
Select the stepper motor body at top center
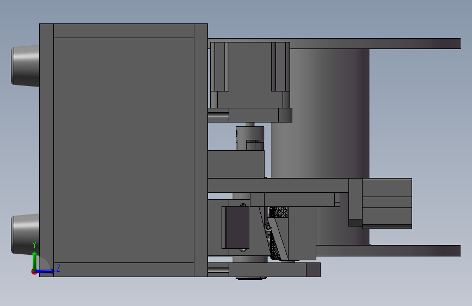click(250, 75)
